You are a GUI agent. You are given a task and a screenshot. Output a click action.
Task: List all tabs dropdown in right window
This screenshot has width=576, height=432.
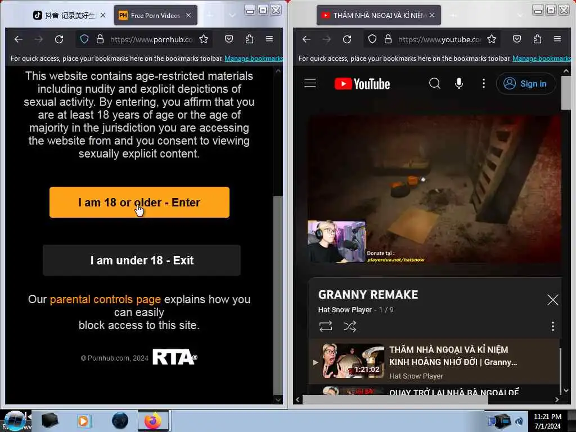[x=520, y=15]
